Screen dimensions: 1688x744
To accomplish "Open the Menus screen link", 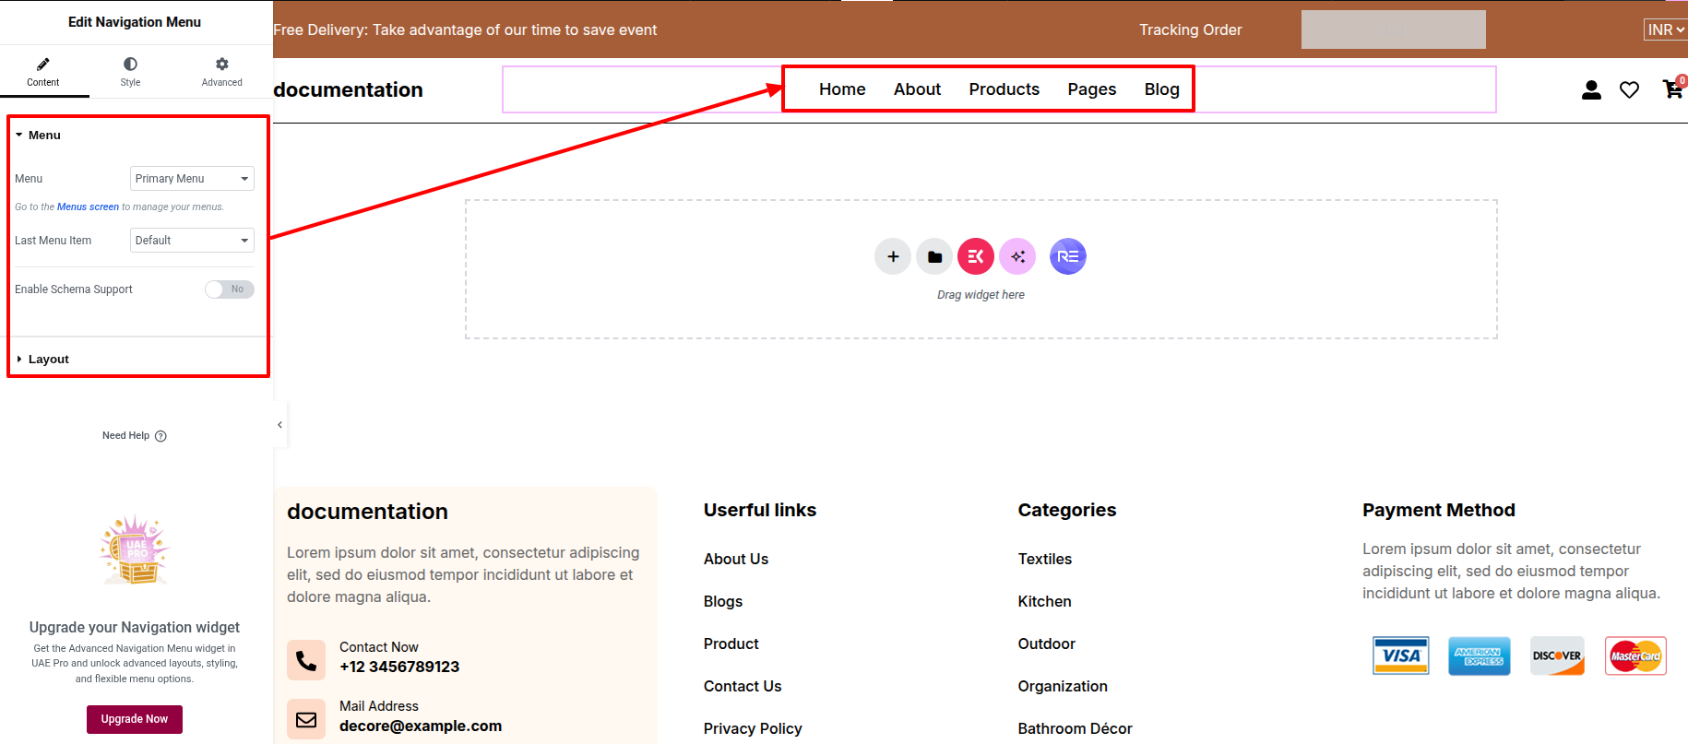I will point(88,207).
